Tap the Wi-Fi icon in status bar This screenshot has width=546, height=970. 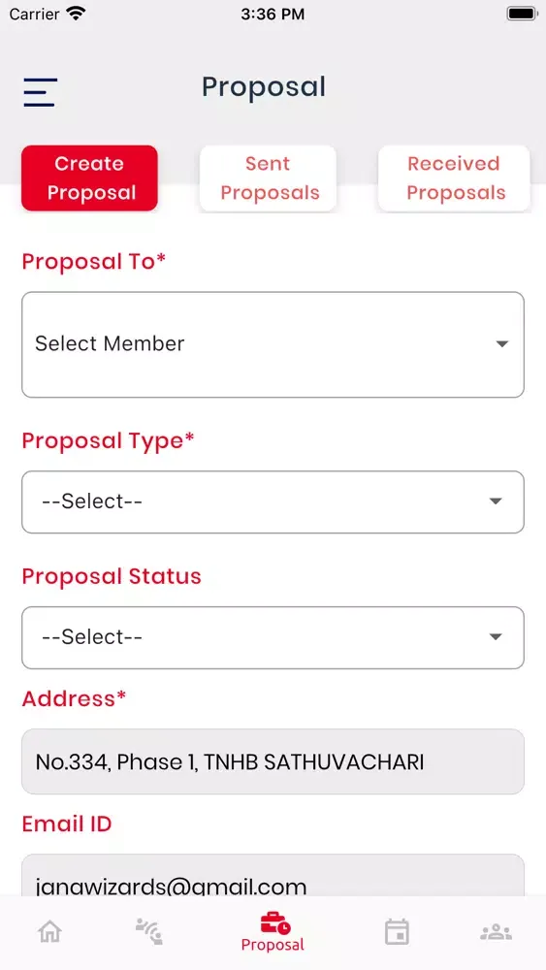tap(77, 14)
